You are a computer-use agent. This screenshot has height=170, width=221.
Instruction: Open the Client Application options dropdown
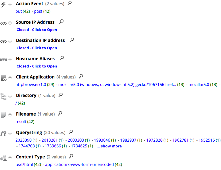tap(10, 78)
